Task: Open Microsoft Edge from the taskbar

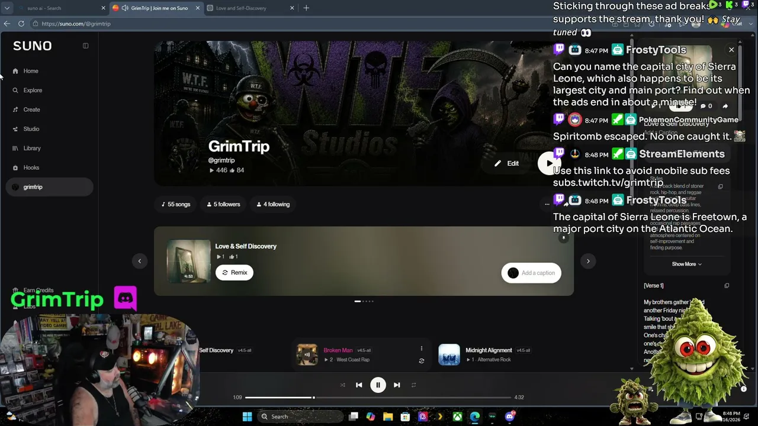Action: pos(475,417)
